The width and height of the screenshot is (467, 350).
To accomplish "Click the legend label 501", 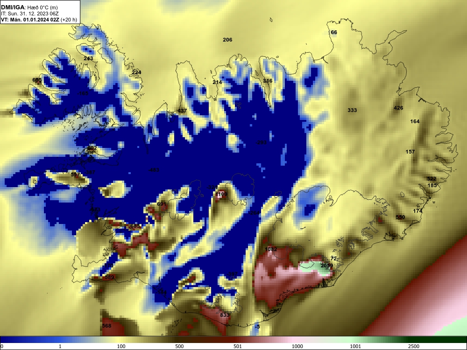I will (x=237, y=346).
